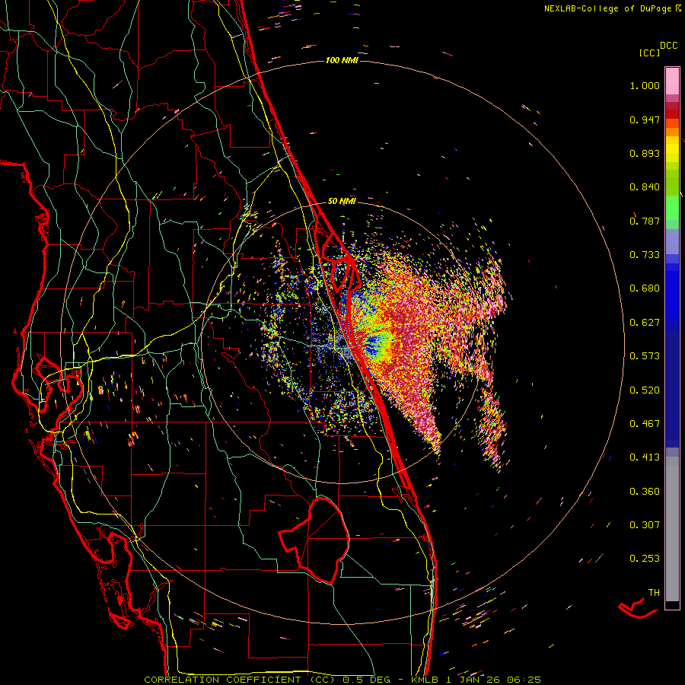The height and width of the screenshot is (685, 685).
Task: Select the 0.733 scale value
Action: (645, 255)
